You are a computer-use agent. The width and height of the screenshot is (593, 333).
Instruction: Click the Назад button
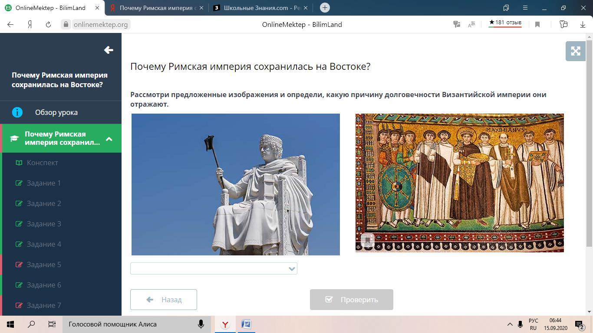click(x=164, y=300)
